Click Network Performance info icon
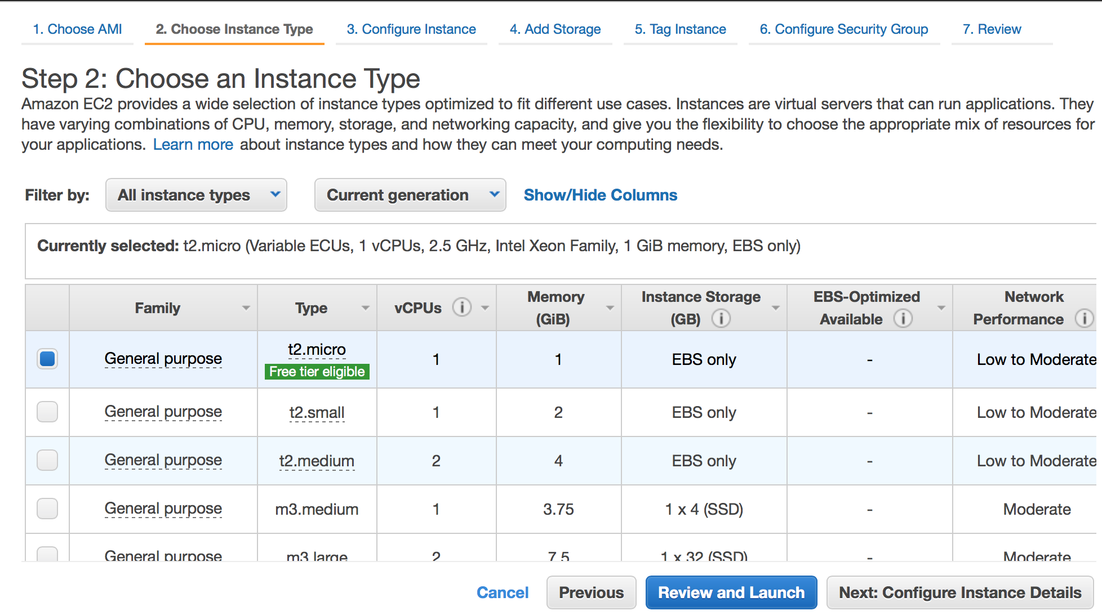Image resolution: width=1102 pixels, height=615 pixels. tap(1083, 319)
